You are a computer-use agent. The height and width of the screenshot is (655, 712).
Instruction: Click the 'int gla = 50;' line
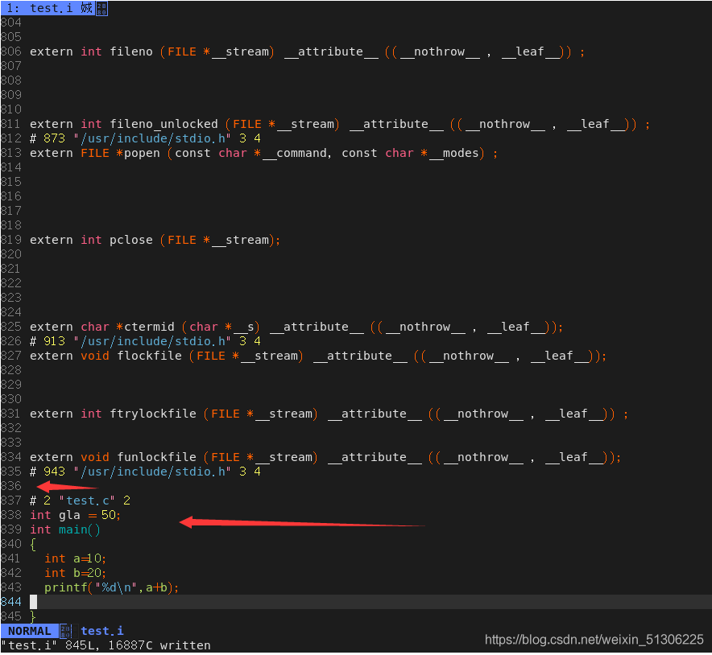tap(76, 515)
